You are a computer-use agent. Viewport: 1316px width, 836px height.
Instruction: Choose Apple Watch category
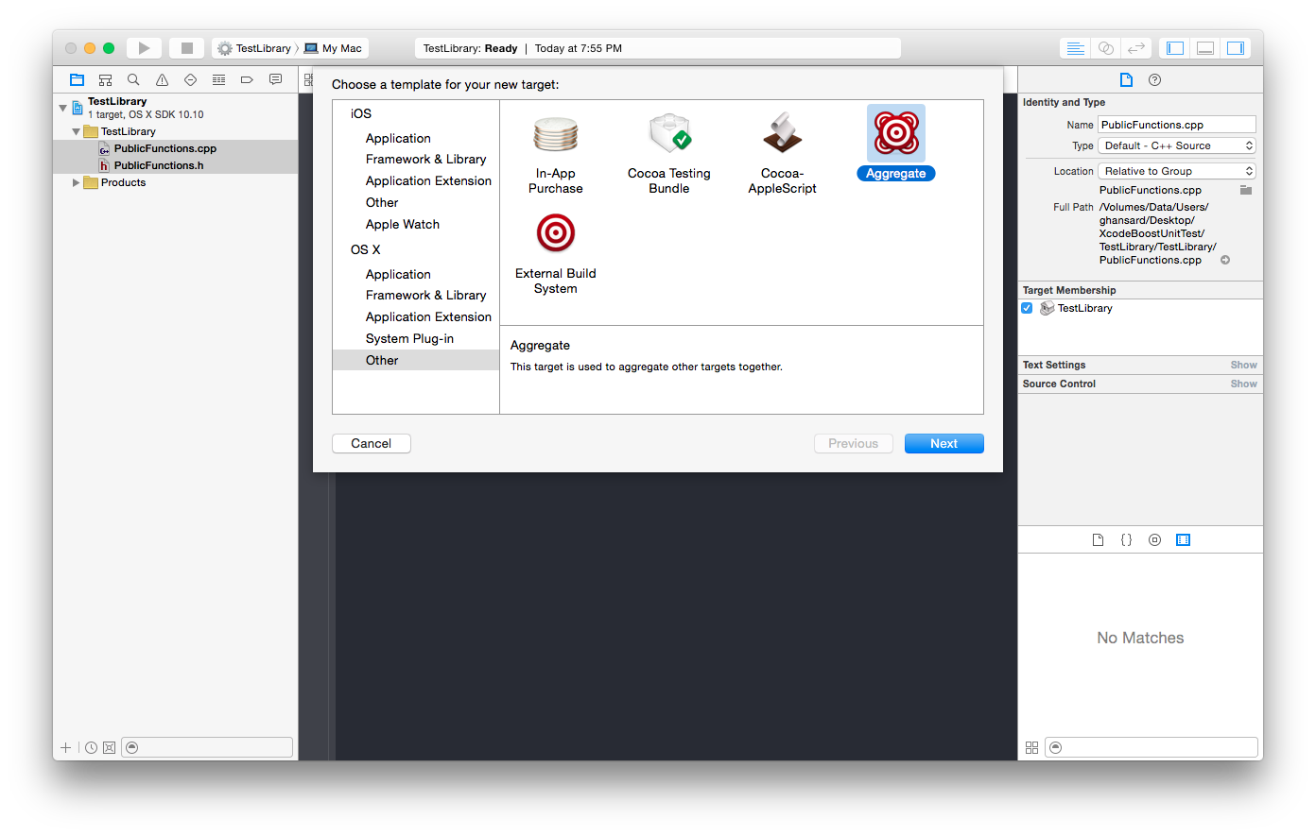point(403,225)
